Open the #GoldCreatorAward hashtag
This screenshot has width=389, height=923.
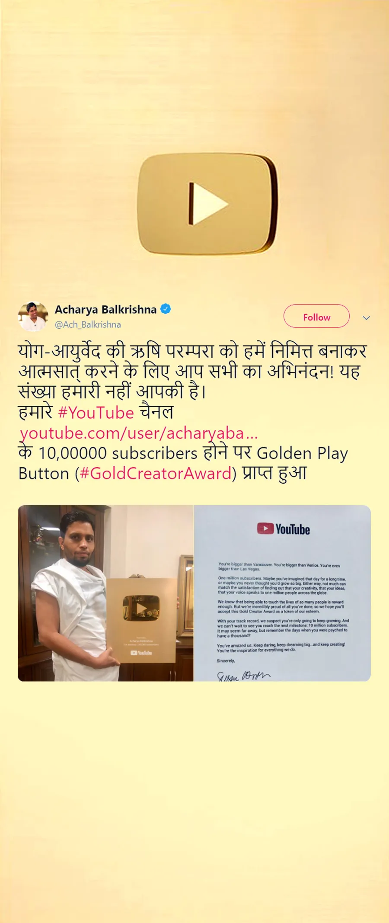[x=156, y=474]
